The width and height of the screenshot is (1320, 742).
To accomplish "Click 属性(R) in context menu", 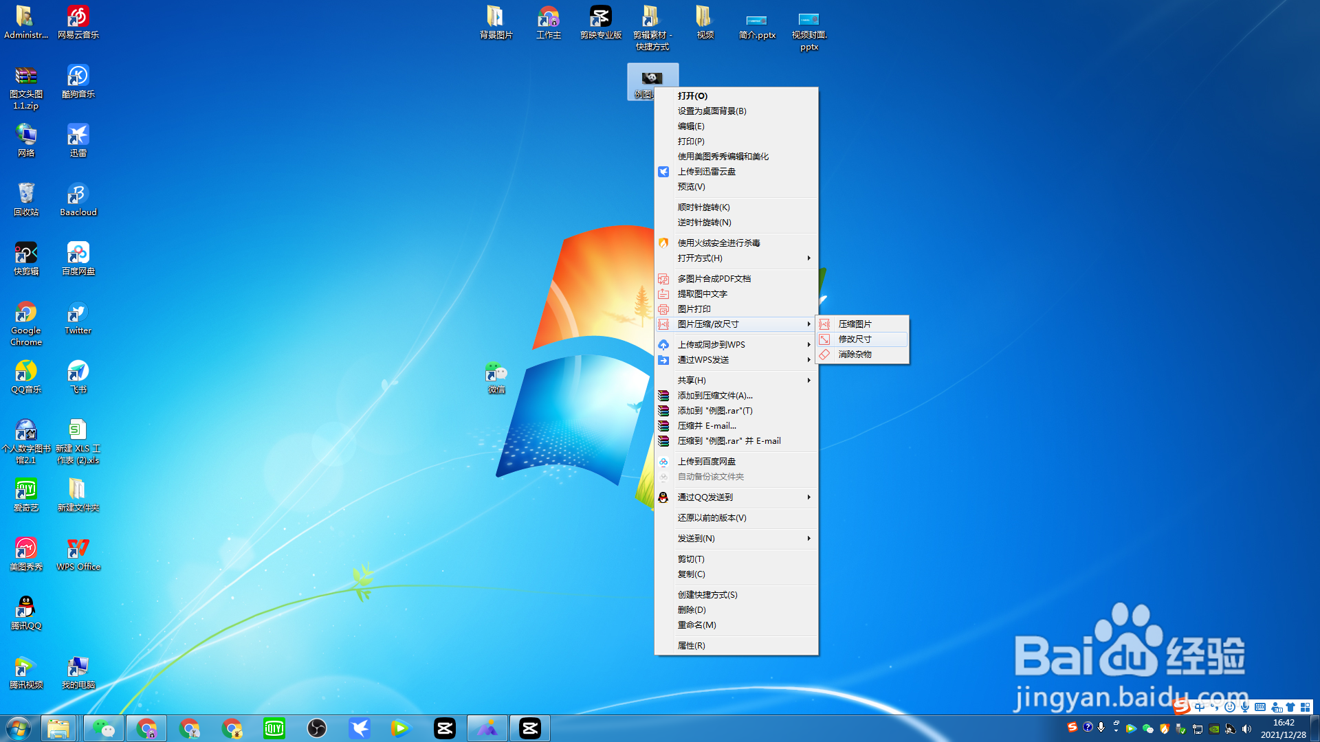I will point(691,646).
